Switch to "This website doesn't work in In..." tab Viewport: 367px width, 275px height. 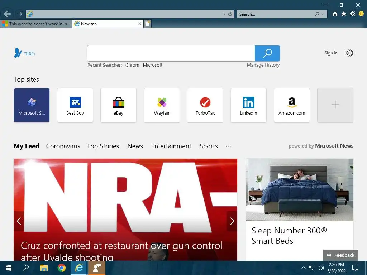tap(36, 24)
